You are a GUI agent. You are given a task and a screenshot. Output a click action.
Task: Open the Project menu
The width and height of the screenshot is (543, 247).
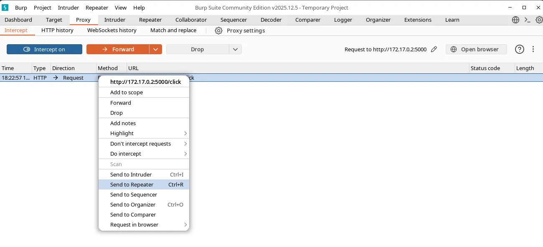point(43,8)
